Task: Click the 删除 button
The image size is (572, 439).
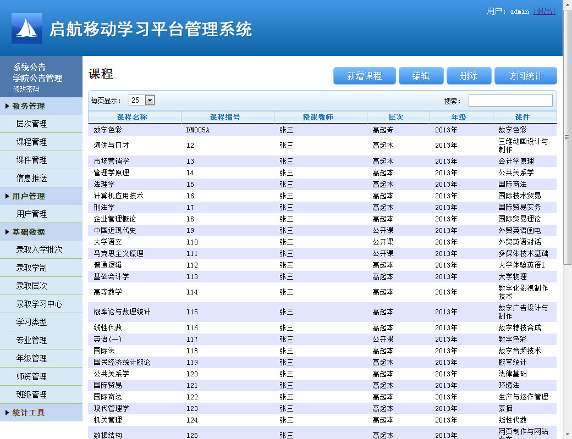Action: [469, 76]
